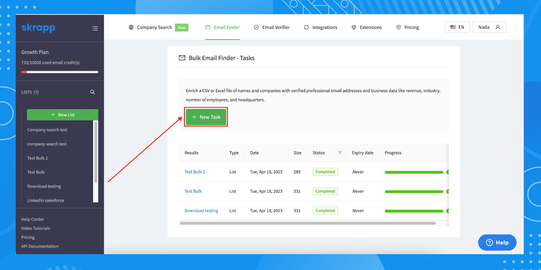541x270 pixels.
Task: Open the Test Bulk result link
Action: [x=193, y=191]
